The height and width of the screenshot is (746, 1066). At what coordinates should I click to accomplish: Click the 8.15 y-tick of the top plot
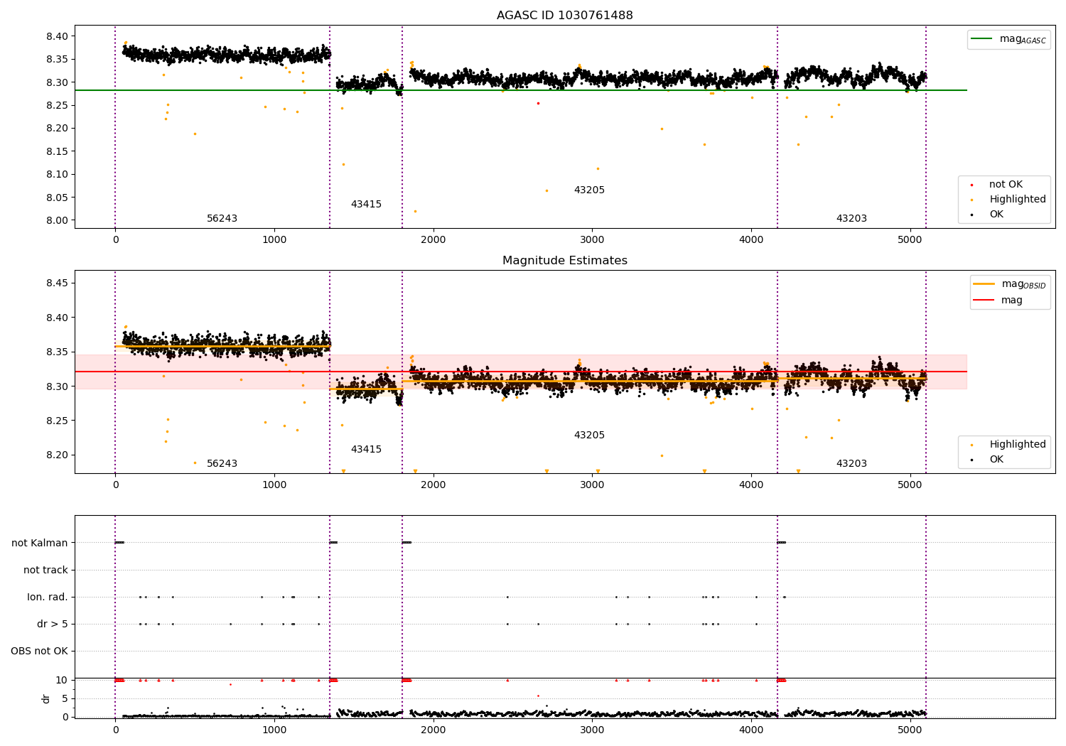[56, 151]
